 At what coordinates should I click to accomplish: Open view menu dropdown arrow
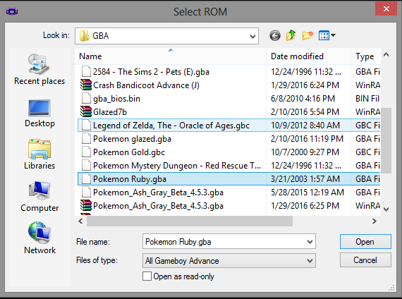(x=333, y=35)
